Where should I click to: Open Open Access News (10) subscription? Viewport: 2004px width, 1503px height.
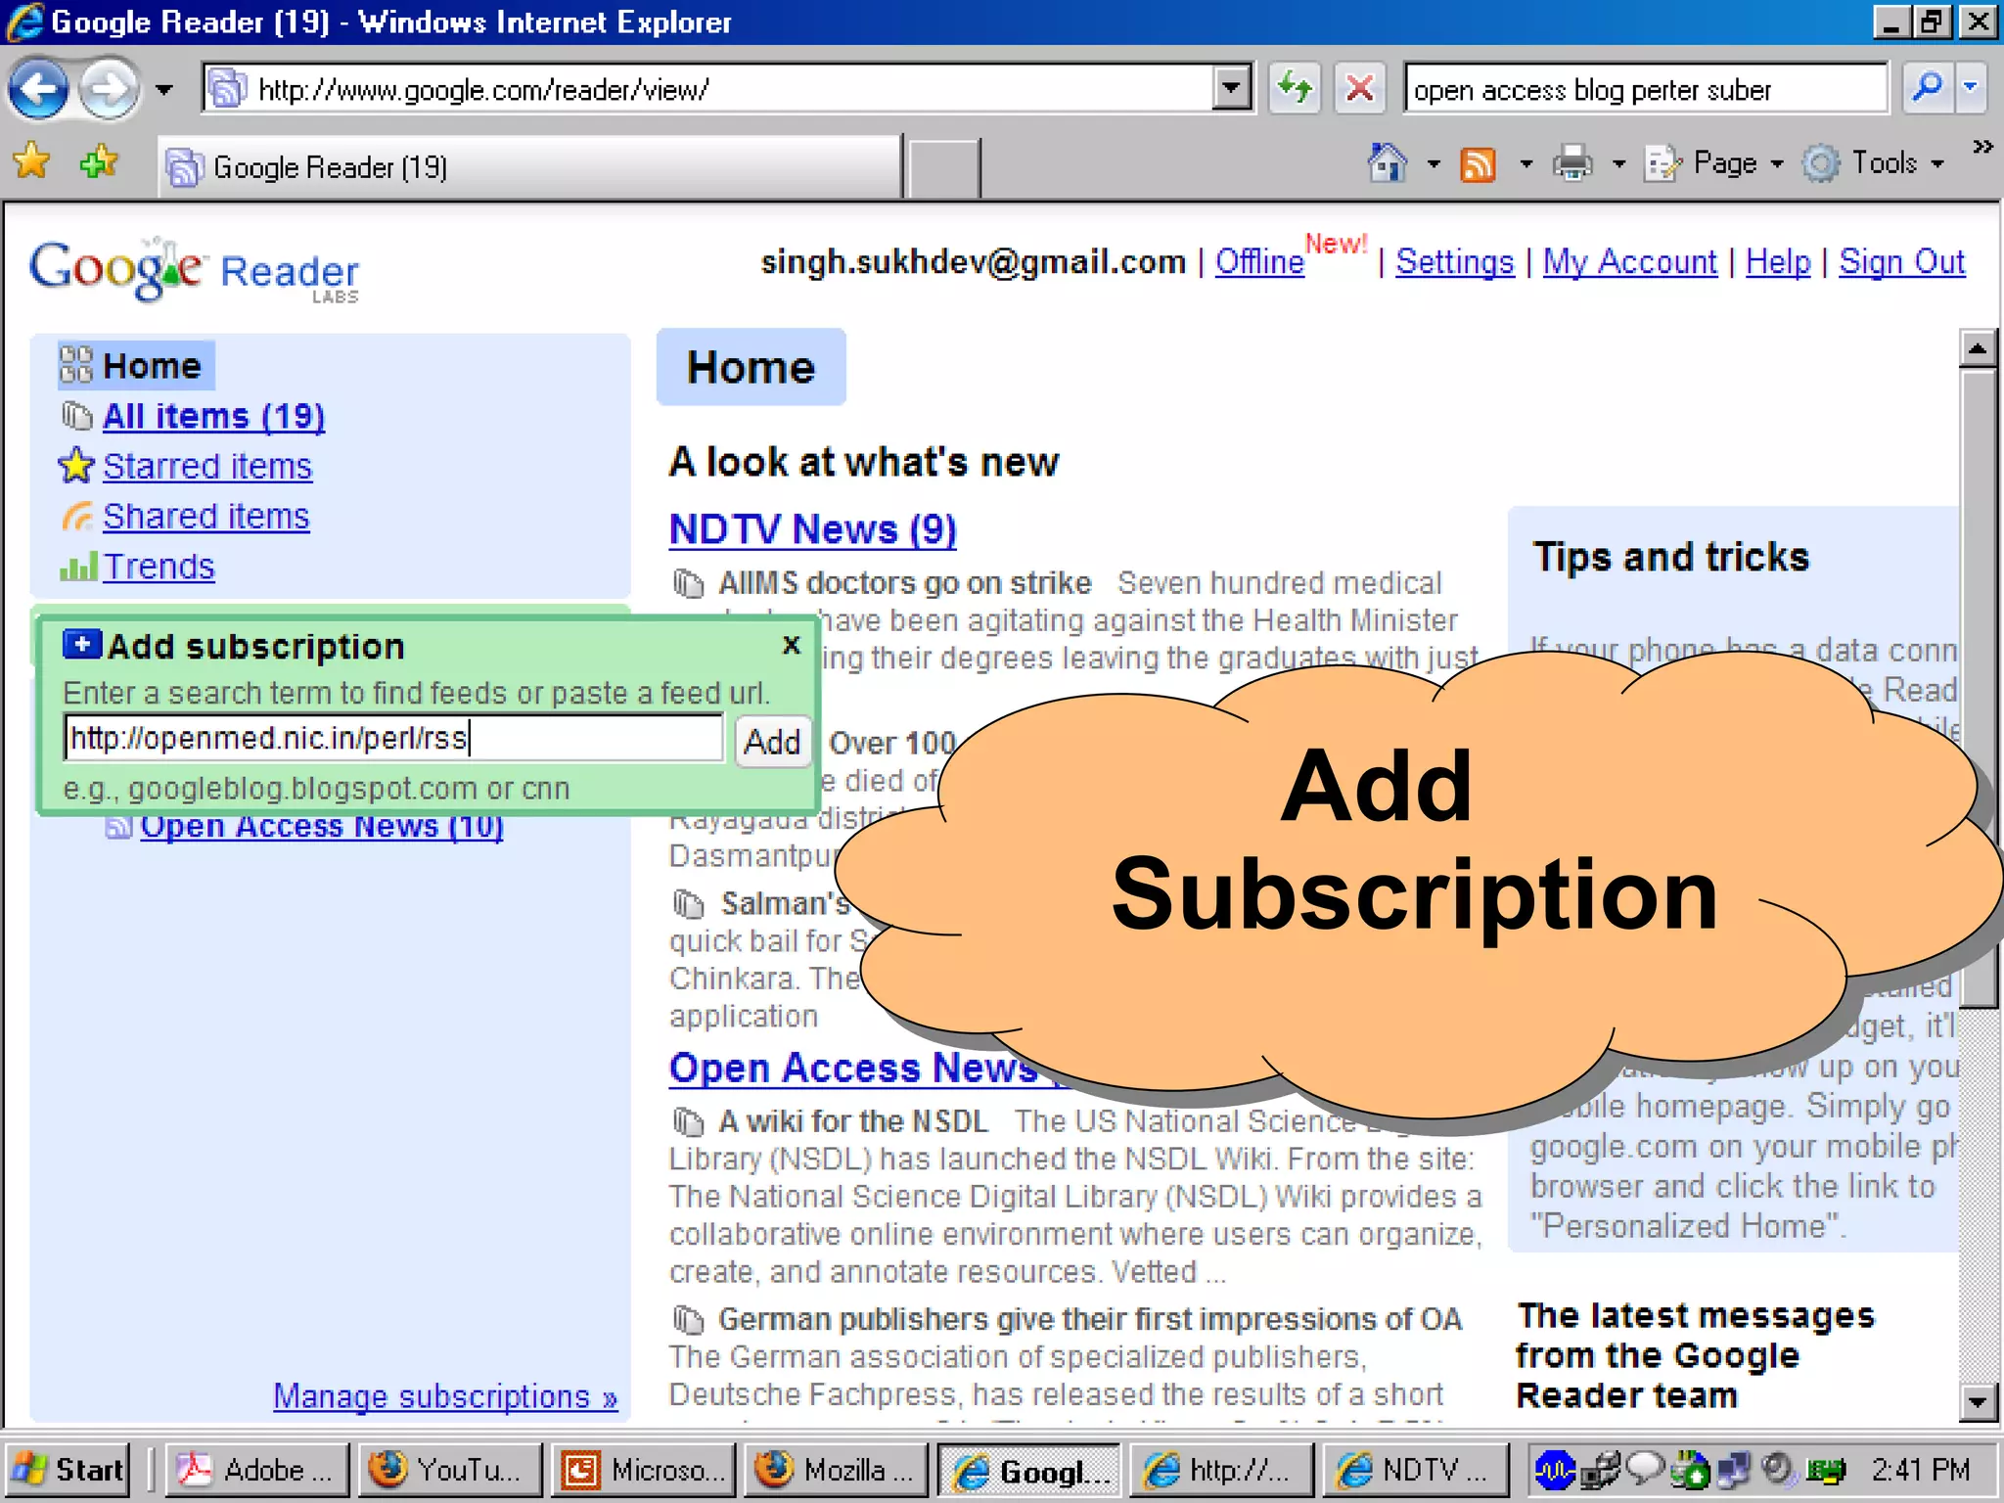[x=321, y=827]
